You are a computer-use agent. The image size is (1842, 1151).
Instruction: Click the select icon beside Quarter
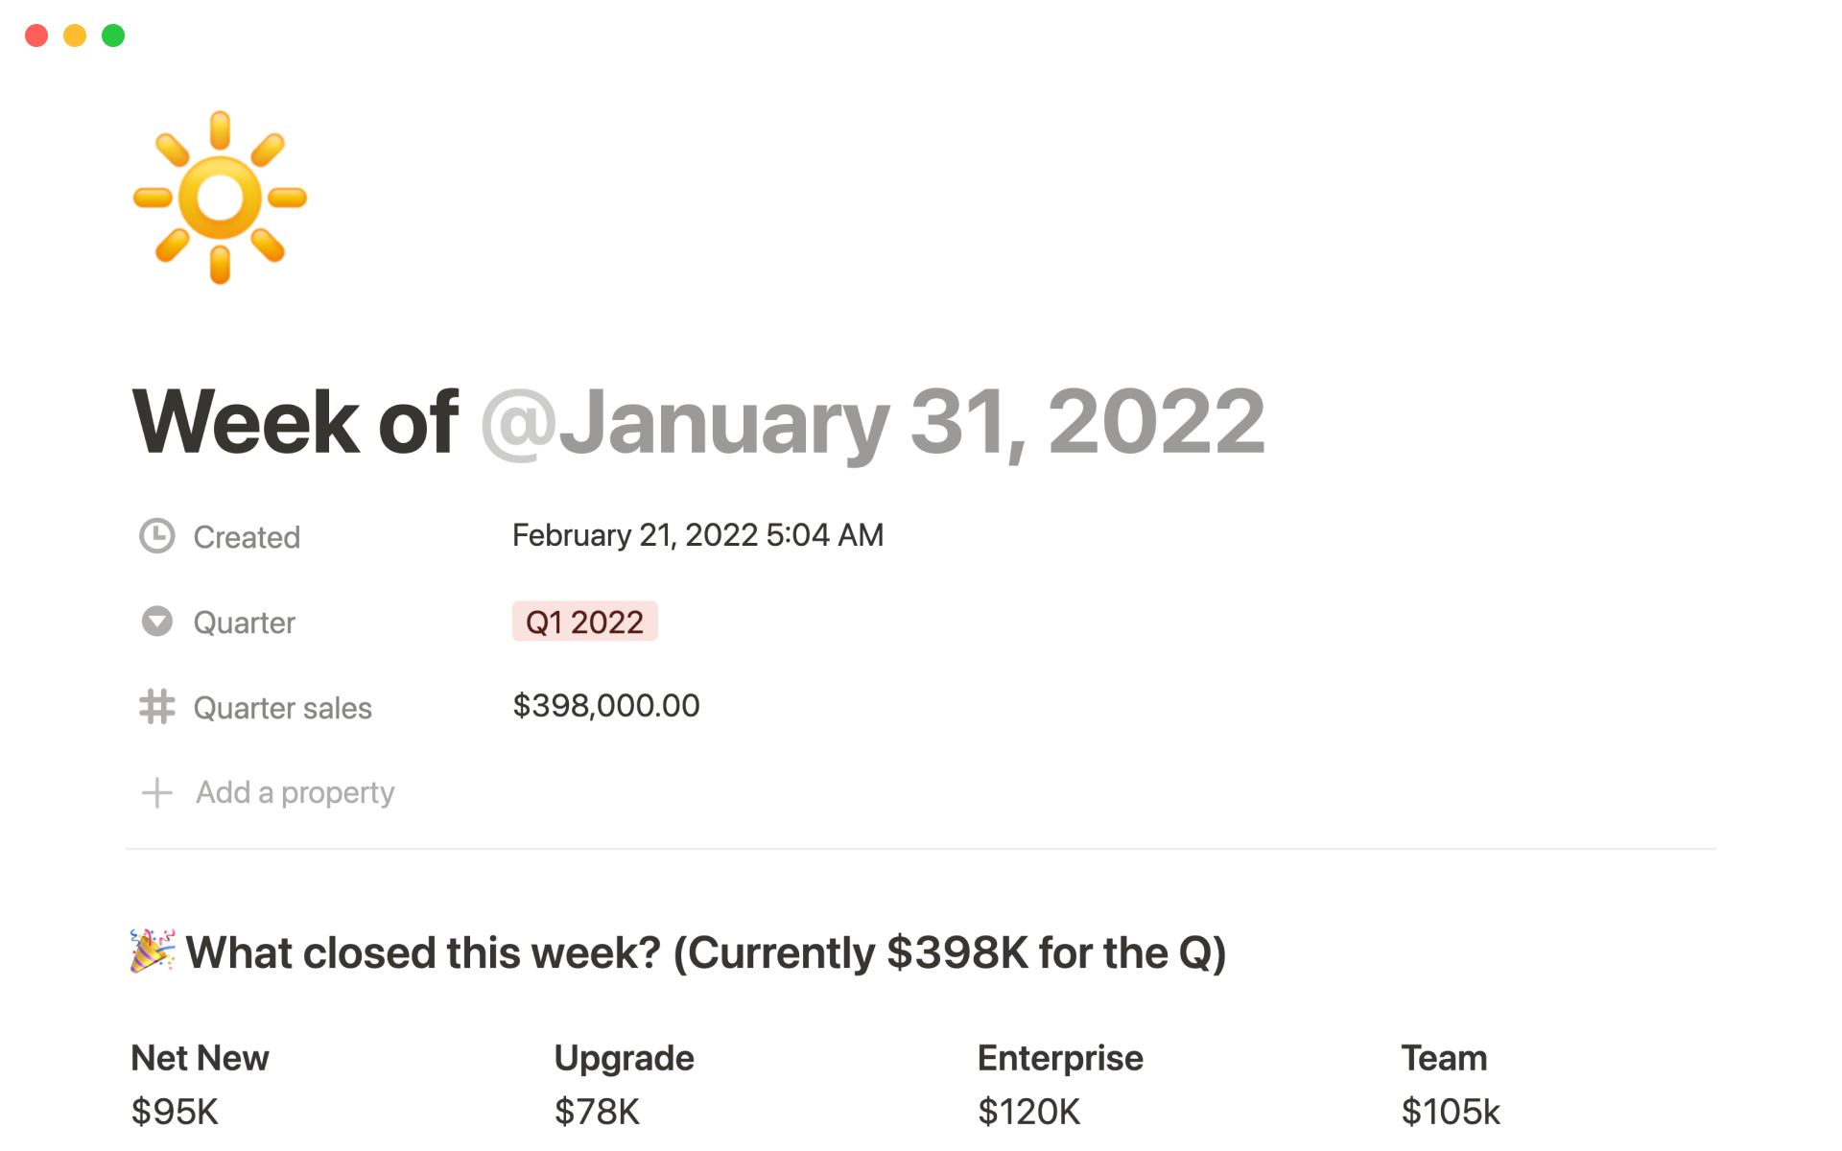pyautogui.click(x=156, y=622)
